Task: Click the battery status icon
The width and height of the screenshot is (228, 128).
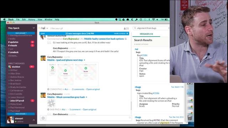Action: (166, 20)
